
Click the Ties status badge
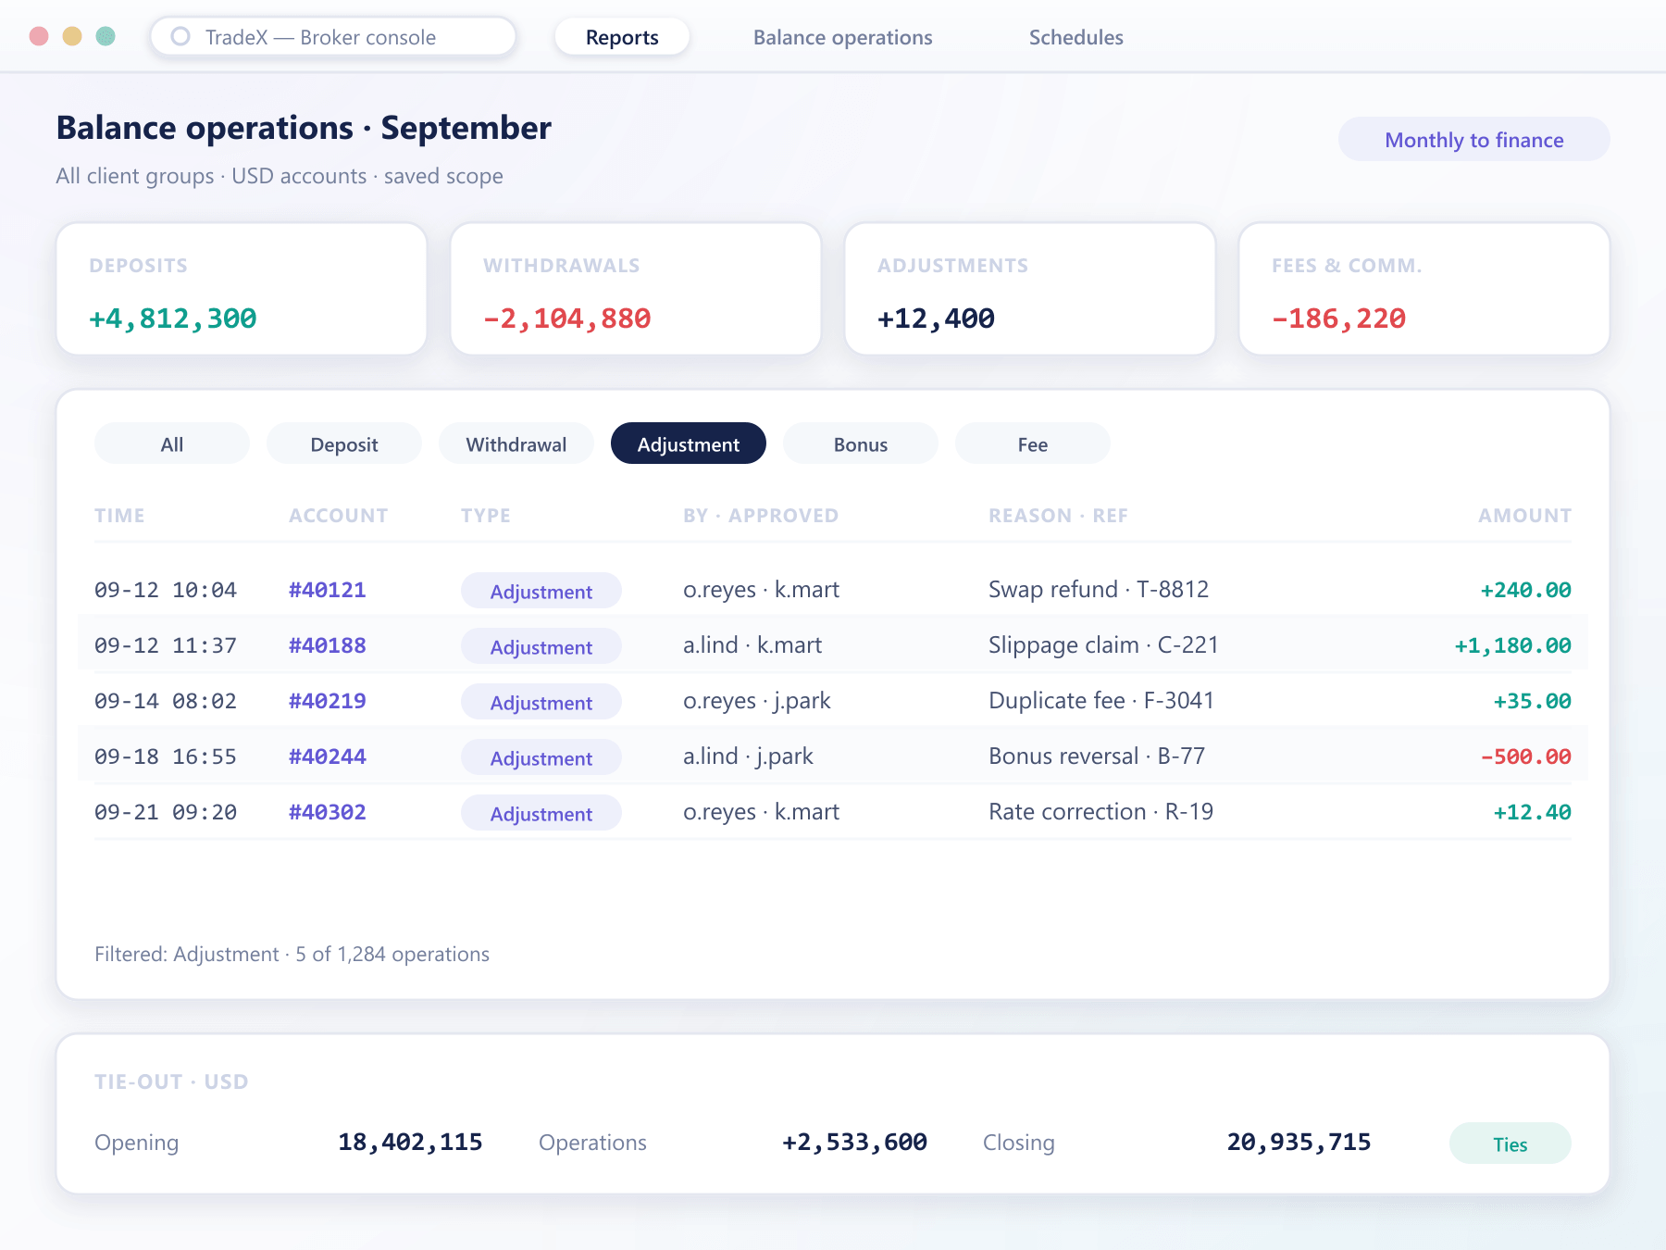[1511, 1144]
